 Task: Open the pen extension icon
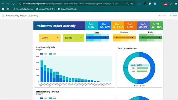(x=144, y=4)
